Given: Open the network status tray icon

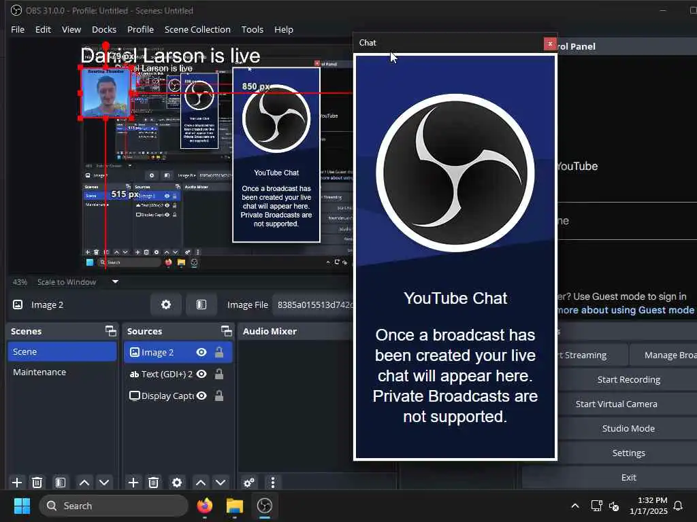Looking at the screenshot, I should point(596,506).
